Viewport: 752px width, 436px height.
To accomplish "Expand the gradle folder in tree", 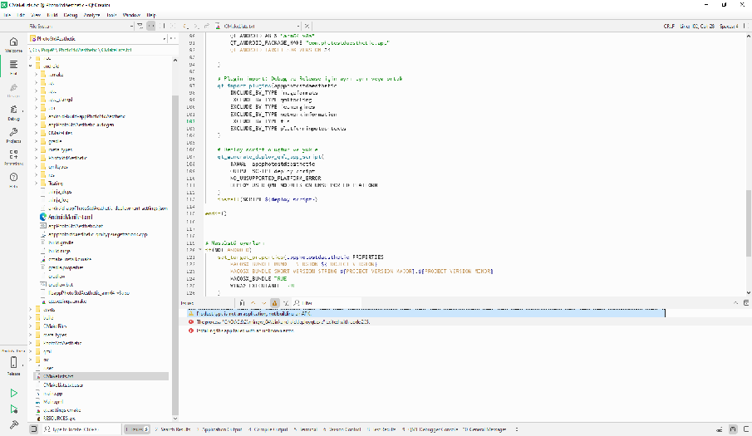I will 36,141.
